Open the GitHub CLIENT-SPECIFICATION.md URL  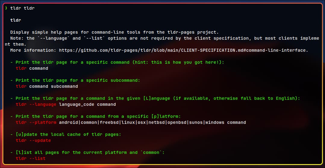click(183, 50)
